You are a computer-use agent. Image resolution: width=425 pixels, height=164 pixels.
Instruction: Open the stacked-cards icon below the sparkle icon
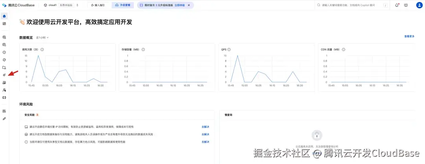click(x=4, y=82)
